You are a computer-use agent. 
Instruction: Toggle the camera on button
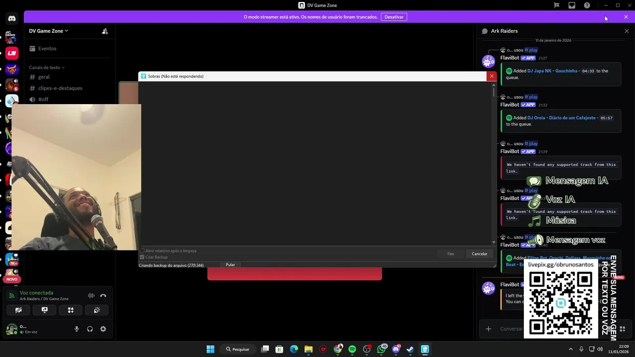click(18, 310)
